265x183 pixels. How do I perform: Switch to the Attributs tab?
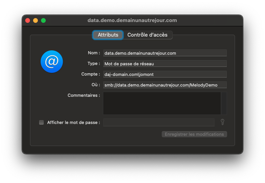(108, 35)
